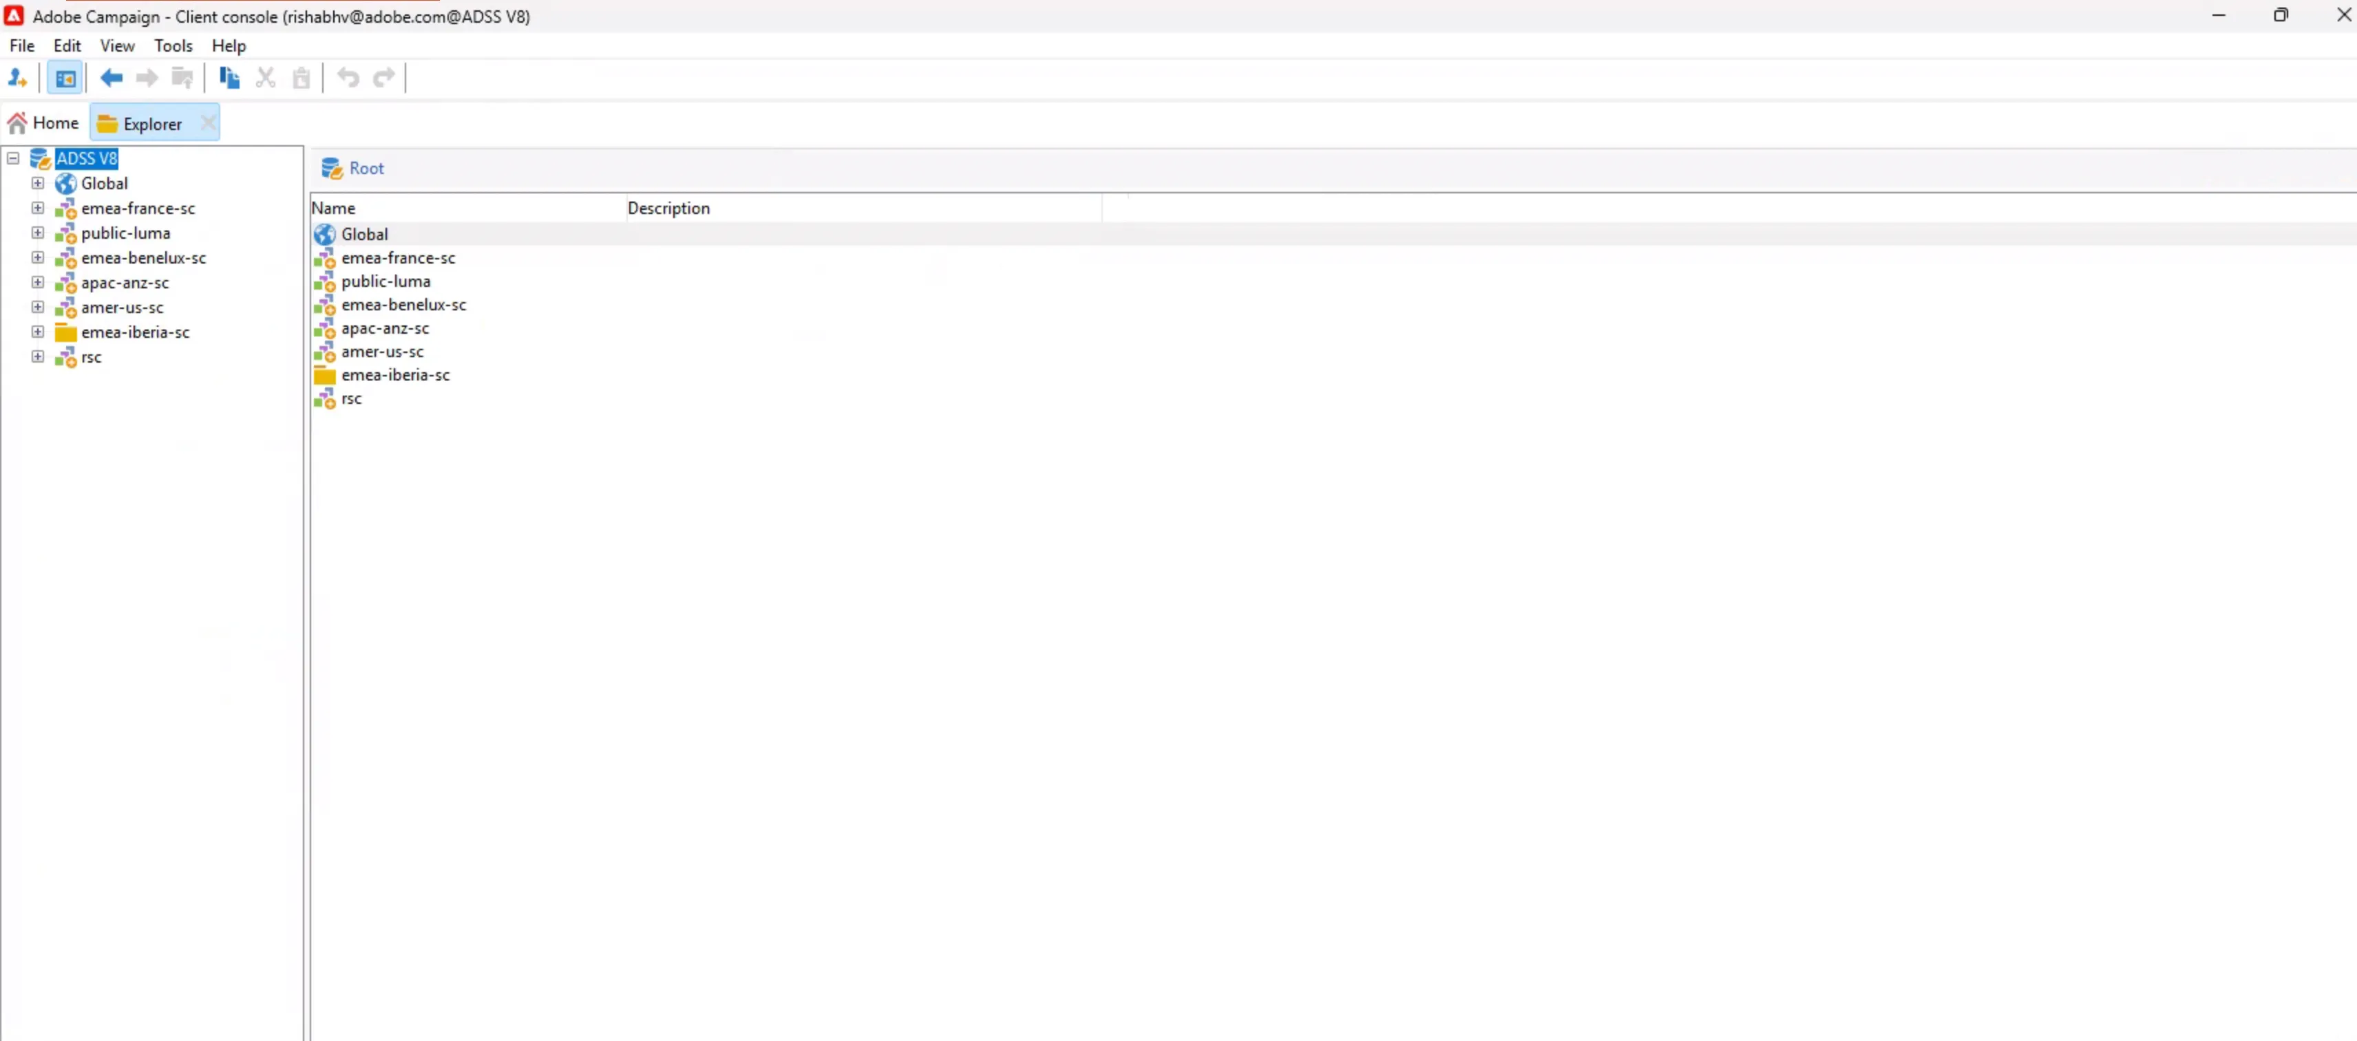2357x1041 pixels.
Task: Sort by the Name column header
Action: (467, 208)
